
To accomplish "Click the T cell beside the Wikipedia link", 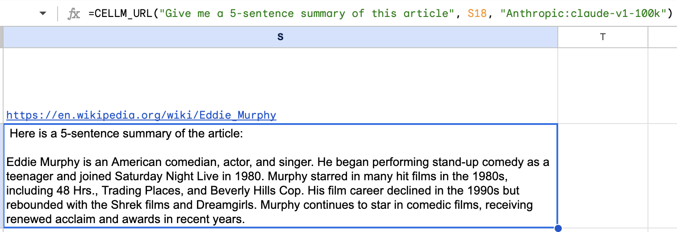I will click(603, 86).
